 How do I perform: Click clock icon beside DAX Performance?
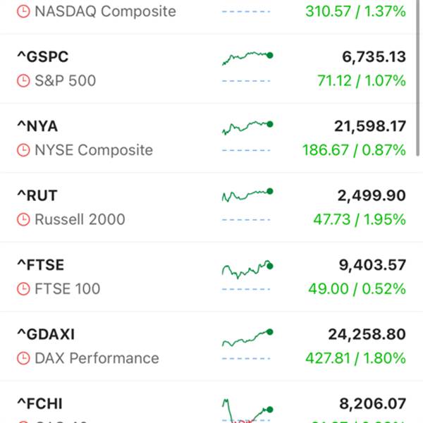pos(24,358)
